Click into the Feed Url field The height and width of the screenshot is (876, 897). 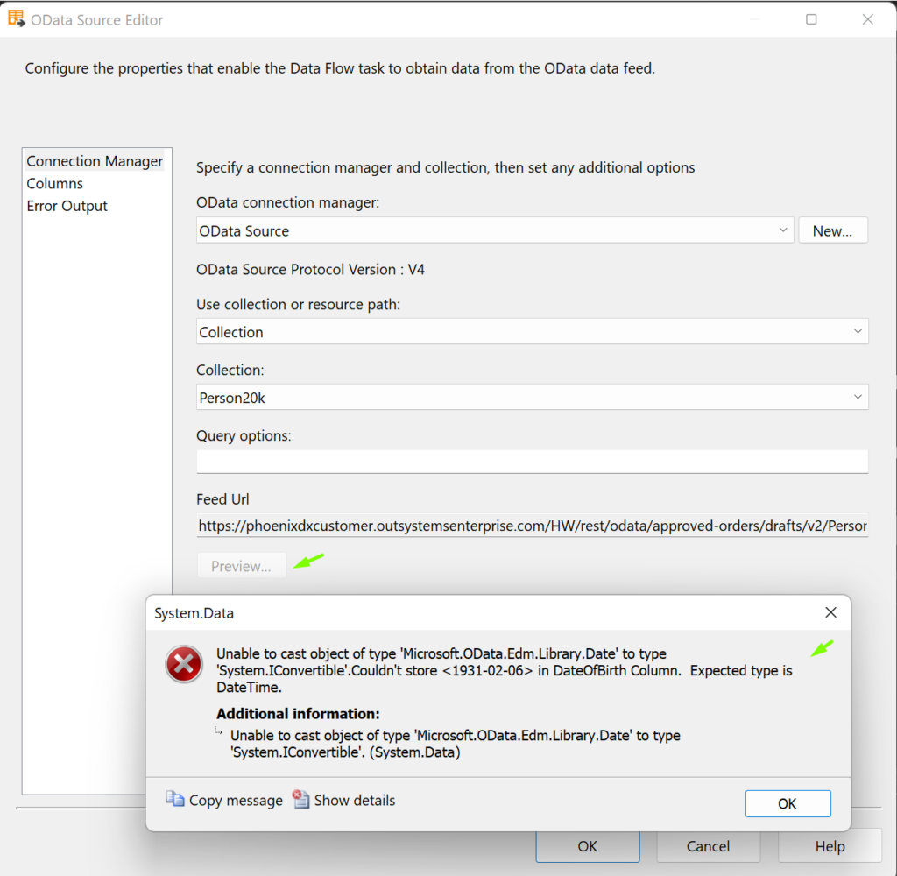532,526
